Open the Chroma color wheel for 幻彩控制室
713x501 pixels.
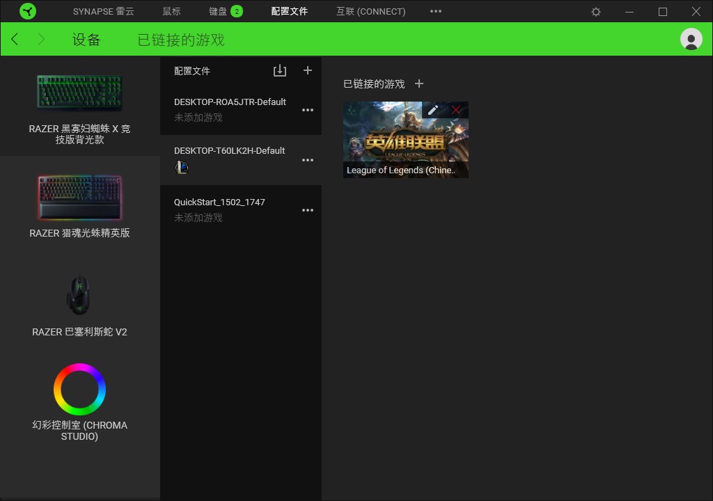click(x=79, y=388)
